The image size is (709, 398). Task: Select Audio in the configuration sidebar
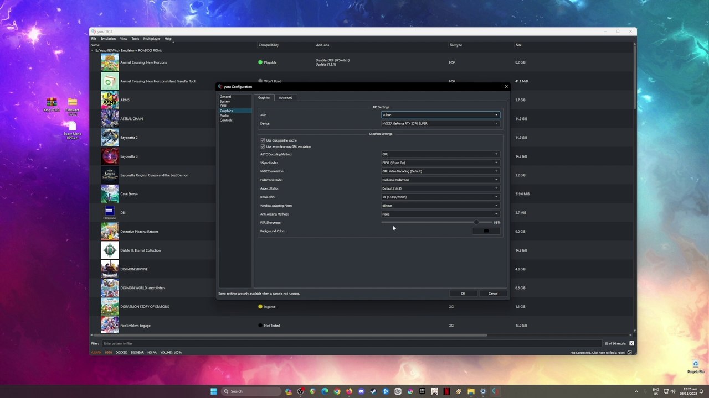tap(224, 116)
